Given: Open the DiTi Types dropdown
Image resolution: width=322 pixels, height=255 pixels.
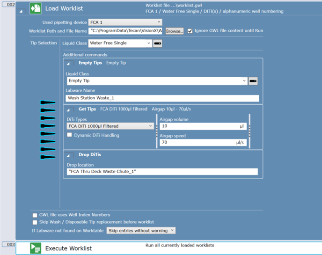Looking at the screenshot, I should (x=110, y=126).
